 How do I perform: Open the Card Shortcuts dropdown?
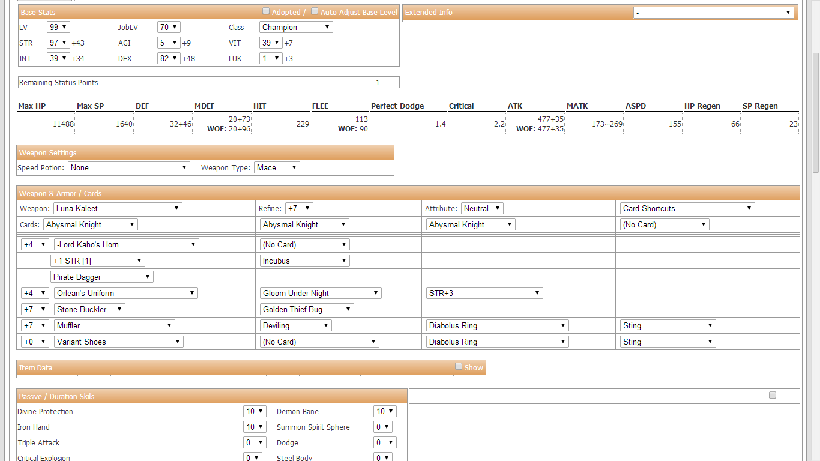point(687,208)
